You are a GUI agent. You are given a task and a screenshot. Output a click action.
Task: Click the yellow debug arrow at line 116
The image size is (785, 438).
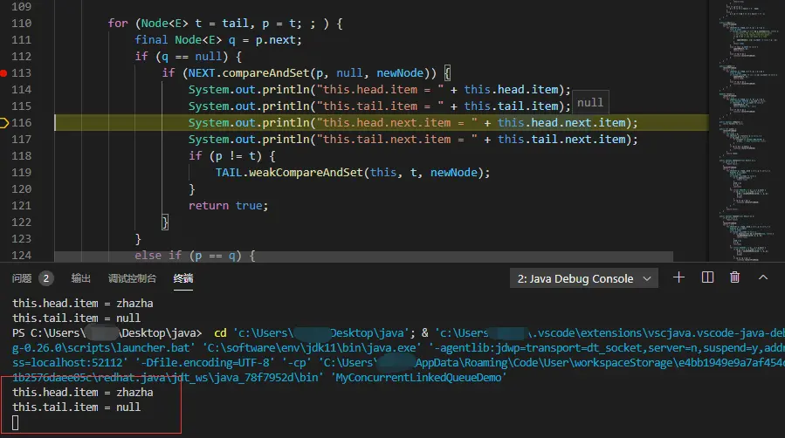coord(4,122)
